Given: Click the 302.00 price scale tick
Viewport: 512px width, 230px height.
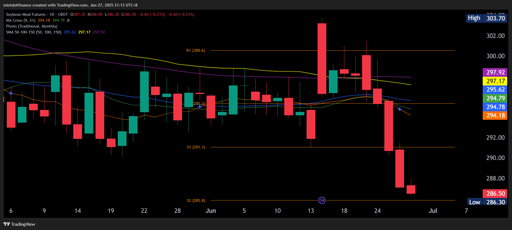Looking at the screenshot, I should click(x=495, y=36).
